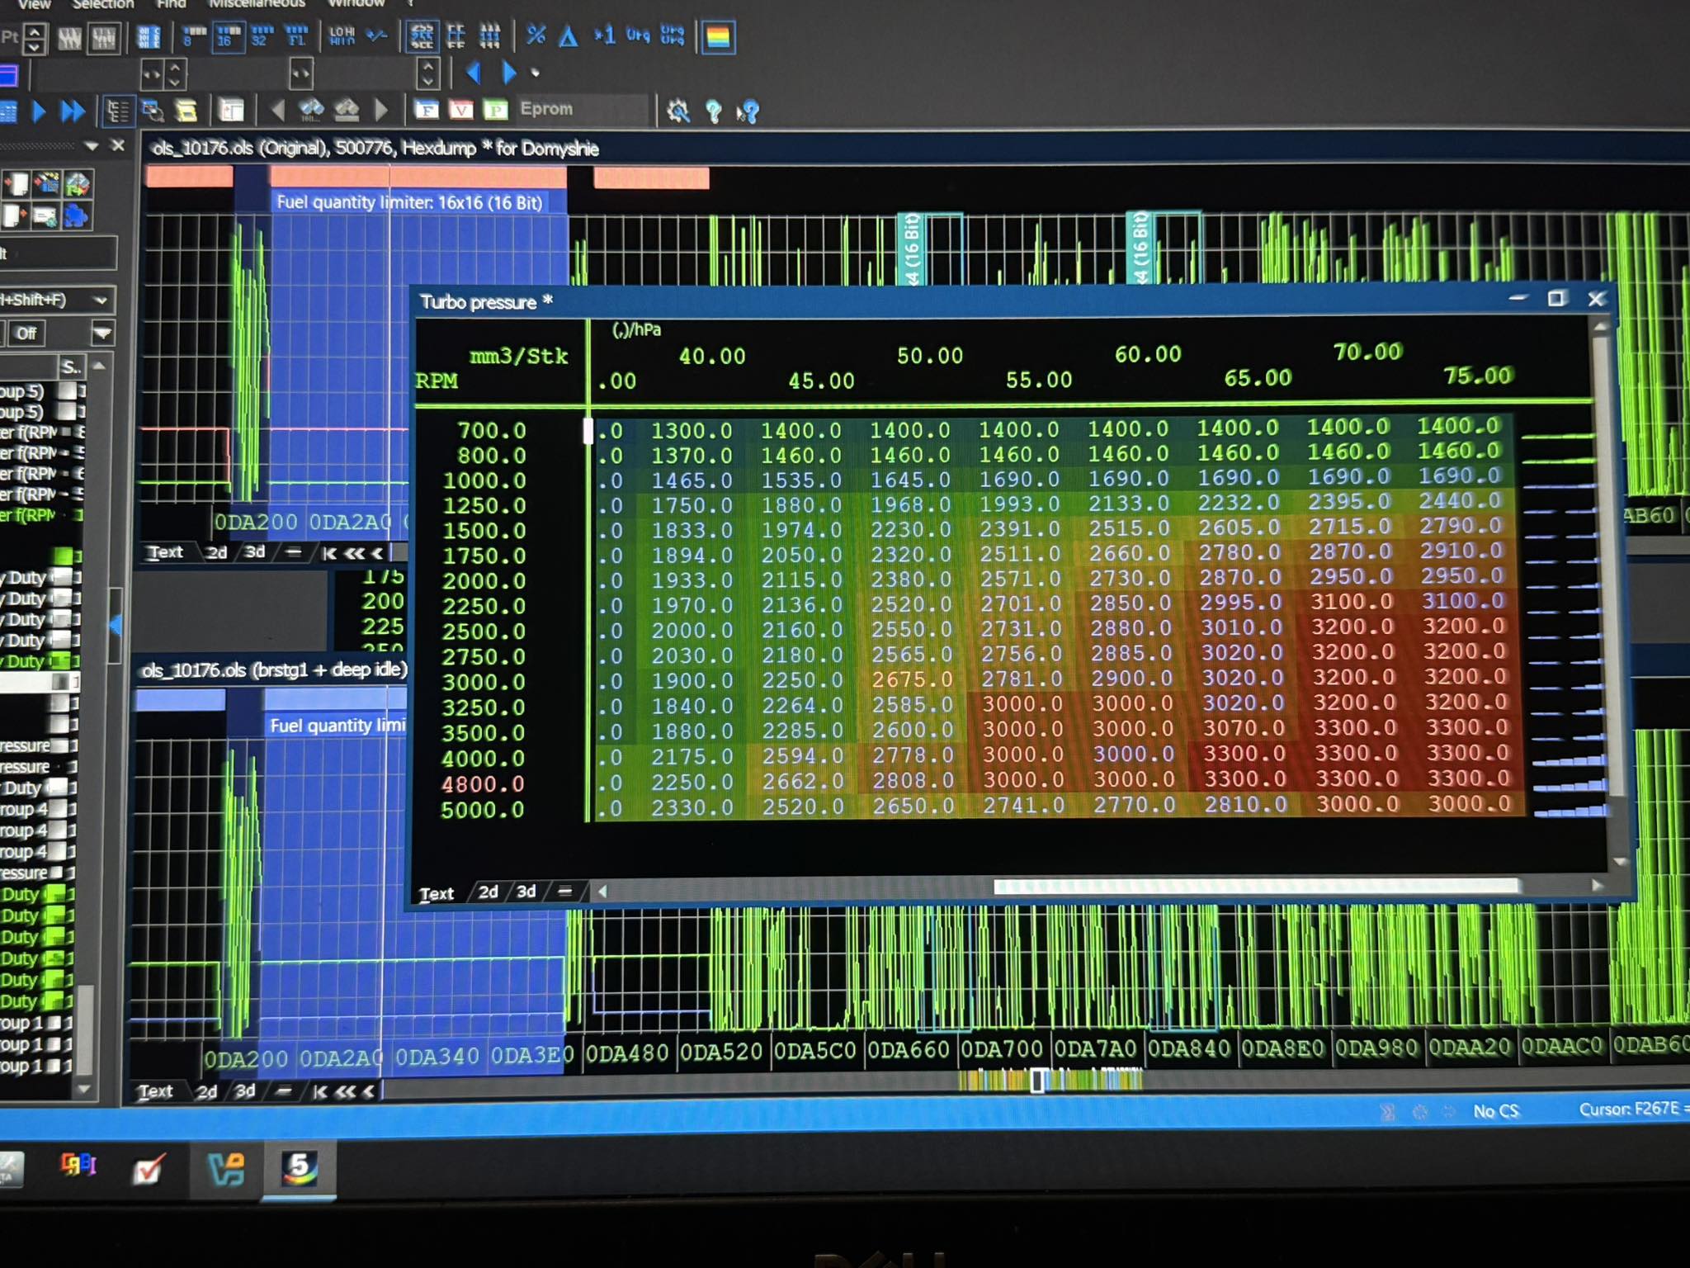
Task: Open the small dropdown after blue arrows
Action: [x=536, y=73]
